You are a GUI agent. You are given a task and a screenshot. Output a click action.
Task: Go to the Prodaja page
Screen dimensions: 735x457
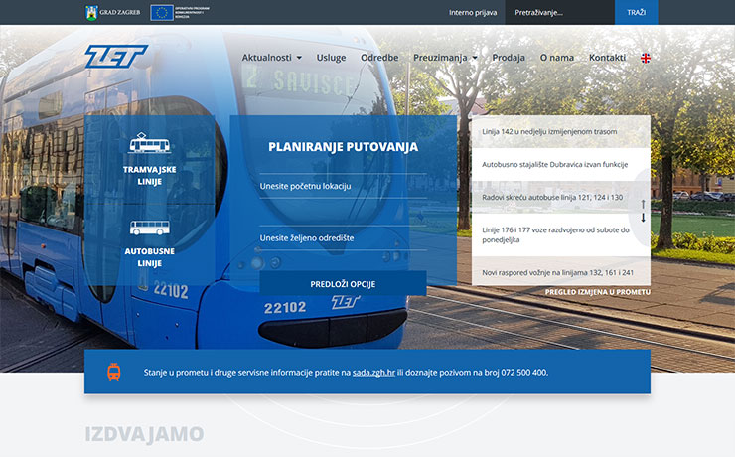tap(509, 58)
